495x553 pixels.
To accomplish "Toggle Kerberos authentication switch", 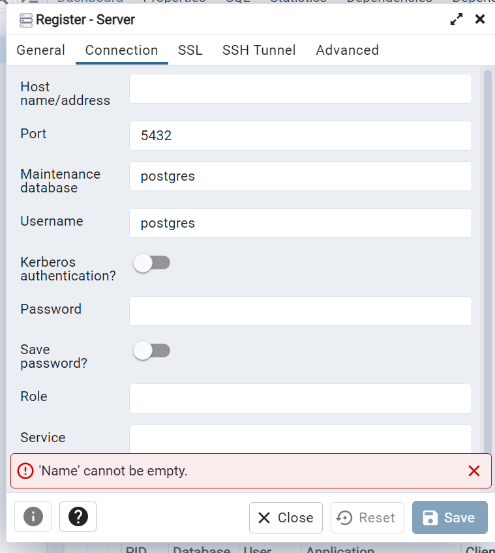I will click(x=151, y=263).
